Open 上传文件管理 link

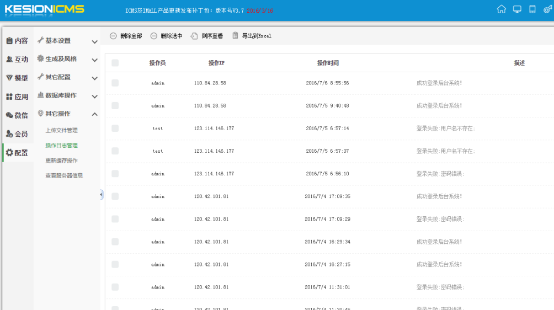tap(61, 131)
